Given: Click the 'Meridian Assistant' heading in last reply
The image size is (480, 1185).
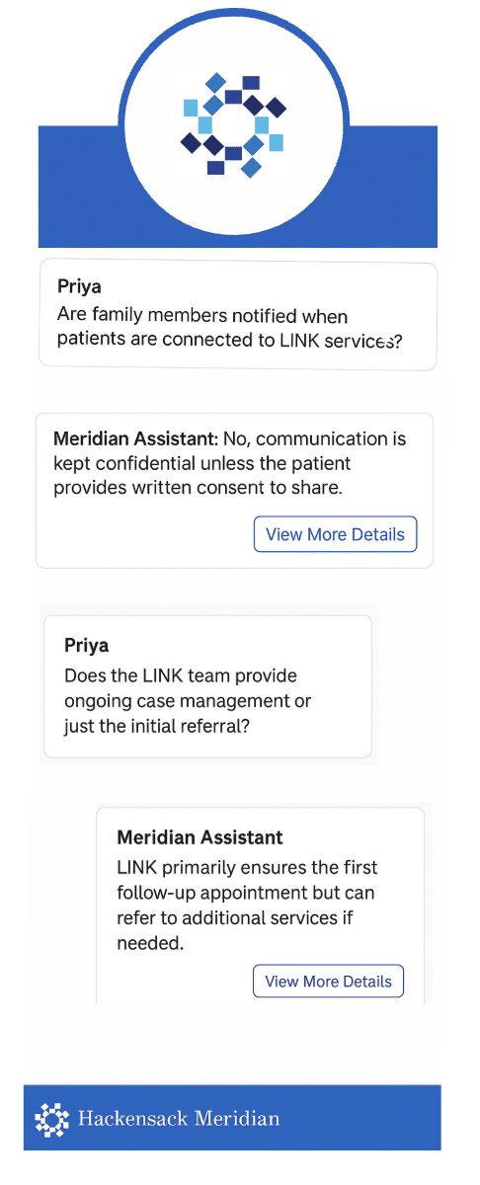Looking at the screenshot, I should tap(200, 837).
